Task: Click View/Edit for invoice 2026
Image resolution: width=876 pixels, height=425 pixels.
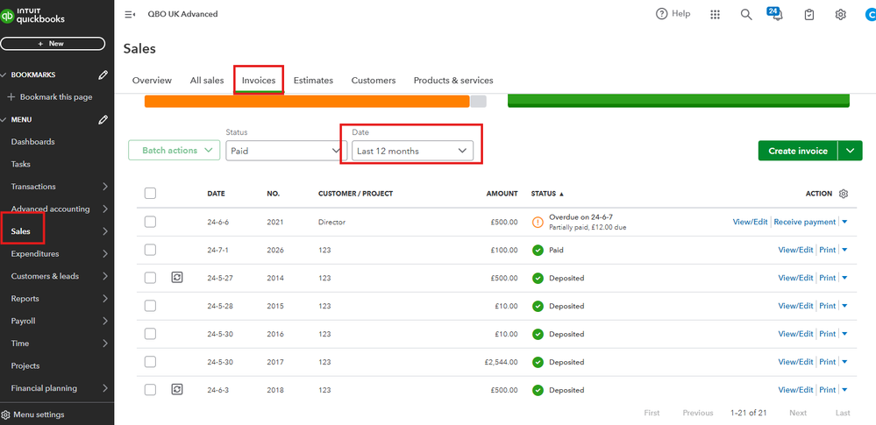Action: coord(795,250)
